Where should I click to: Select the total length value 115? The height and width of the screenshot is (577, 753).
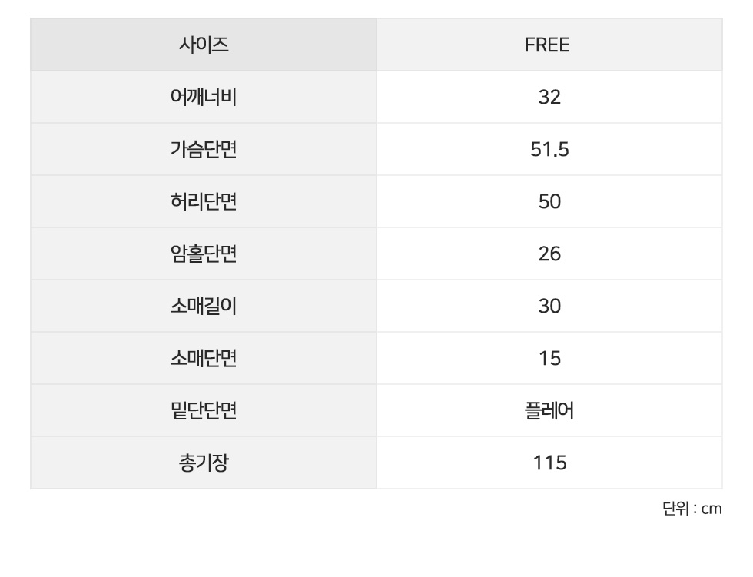549,463
